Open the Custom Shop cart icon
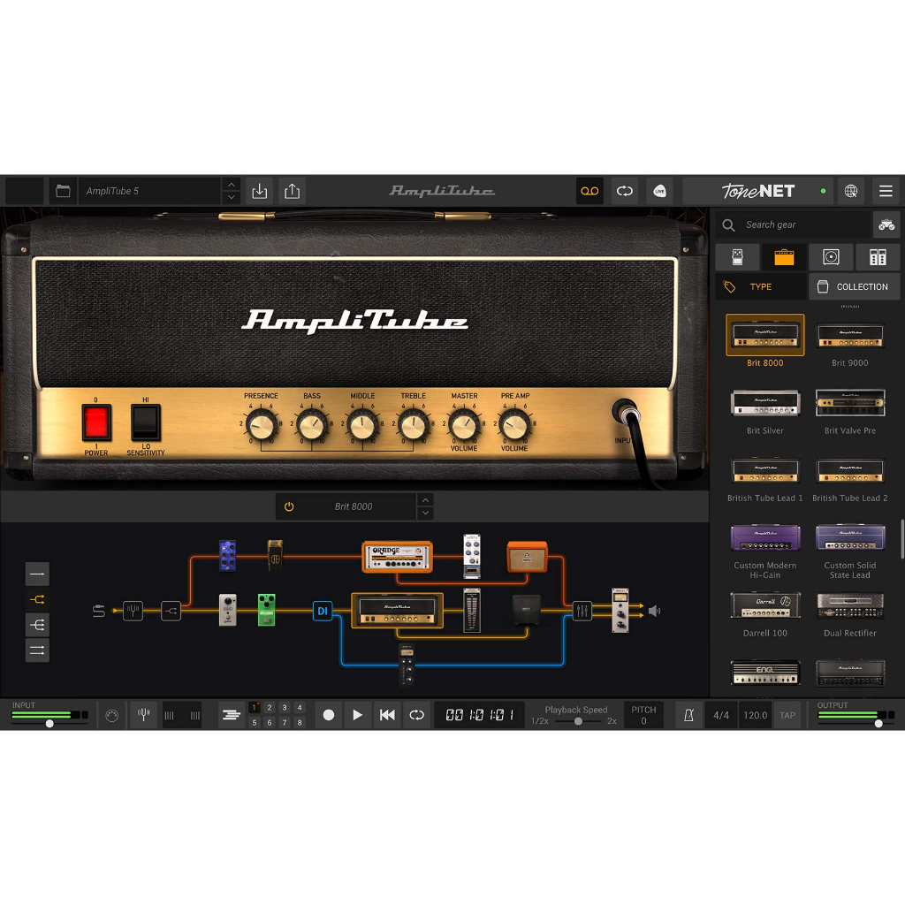Image resolution: width=905 pixels, height=905 pixels. pyautogui.click(x=886, y=224)
